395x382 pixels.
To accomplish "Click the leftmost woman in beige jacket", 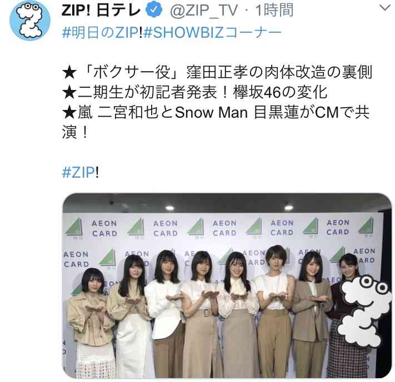I will click(91, 323).
